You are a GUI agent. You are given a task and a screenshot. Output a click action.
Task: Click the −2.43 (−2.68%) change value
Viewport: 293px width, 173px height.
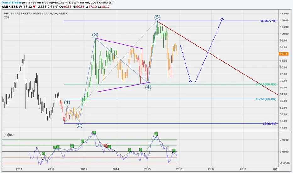(x=47, y=7)
